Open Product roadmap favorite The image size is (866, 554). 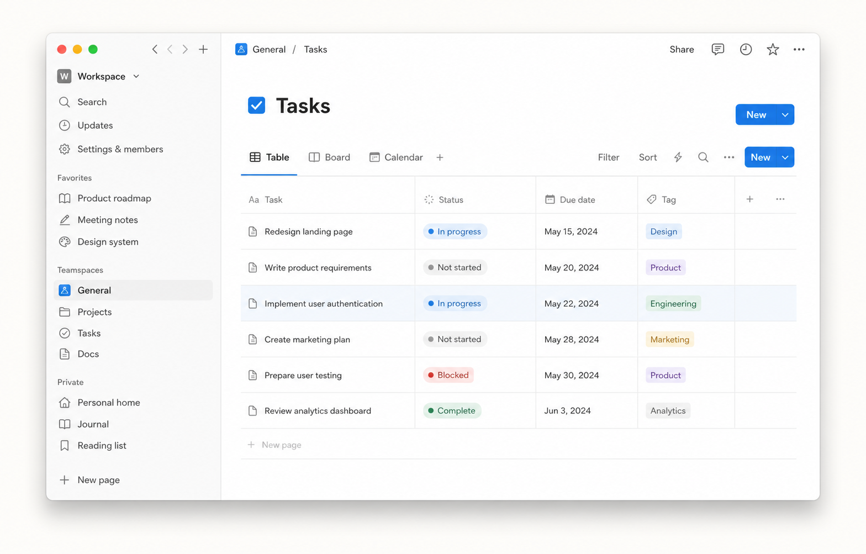point(133,198)
